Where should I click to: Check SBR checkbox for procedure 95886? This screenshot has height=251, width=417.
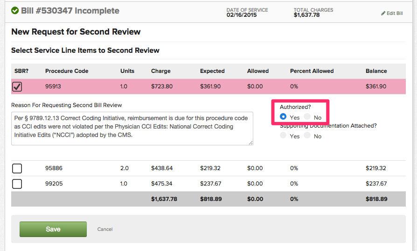click(17, 168)
